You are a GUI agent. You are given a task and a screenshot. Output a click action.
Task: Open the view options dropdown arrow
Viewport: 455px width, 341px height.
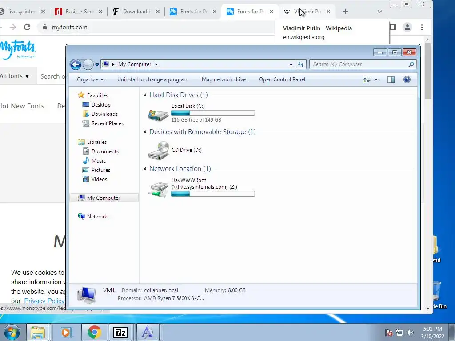[x=376, y=79]
